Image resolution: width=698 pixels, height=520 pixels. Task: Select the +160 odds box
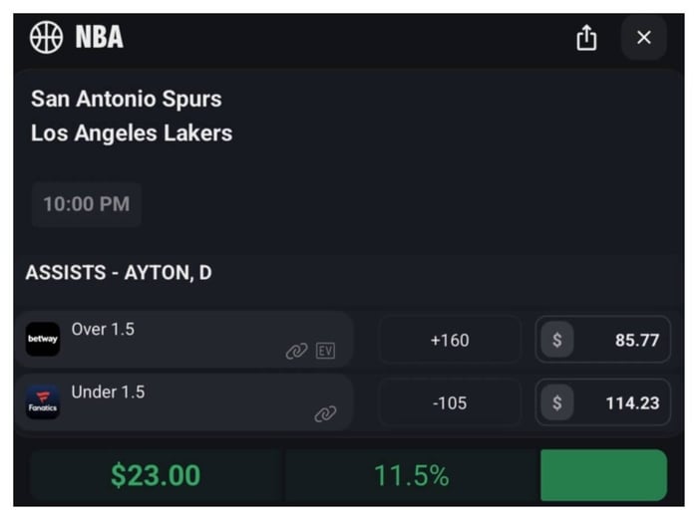pyautogui.click(x=450, y=340)
